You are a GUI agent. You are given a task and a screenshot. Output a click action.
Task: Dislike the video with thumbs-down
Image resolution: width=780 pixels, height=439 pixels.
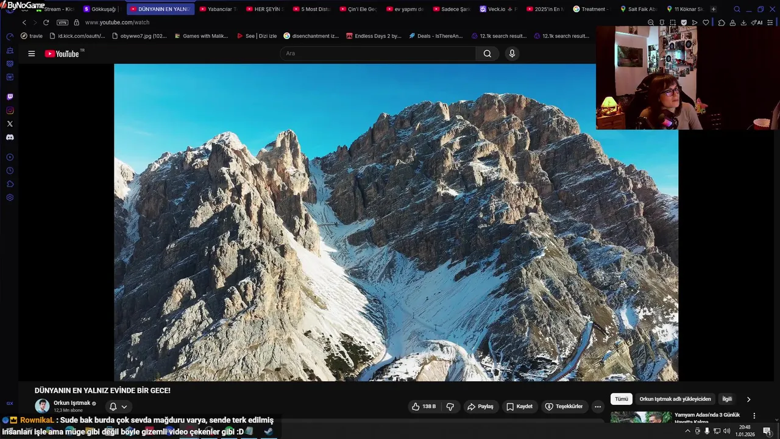pyautogui.click(x=450, y=407)
